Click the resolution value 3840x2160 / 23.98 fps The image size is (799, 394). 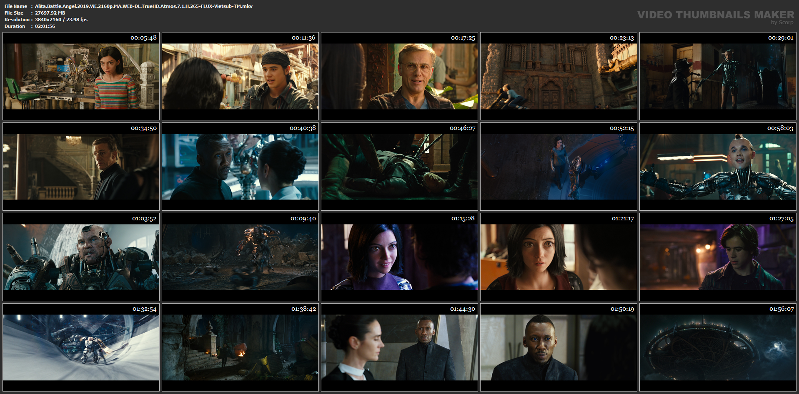pos(61,20)
